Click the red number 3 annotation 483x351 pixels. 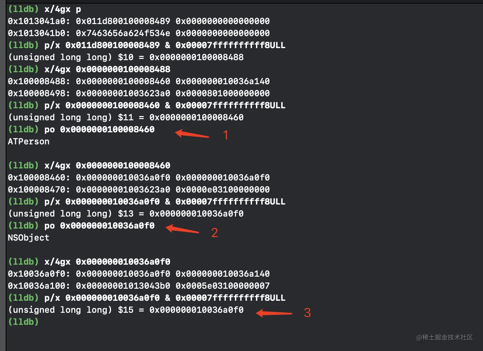[307, 312]
